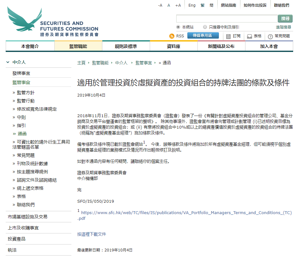Open the 規則及標準 menu tab
Viewport: 302px width, 267px height.
click(x=126, y=46)
